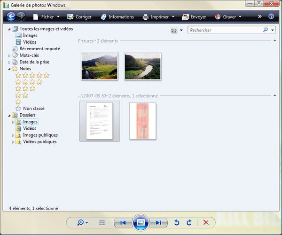The width and height of the screenshot is (282, 235).
Task: Open the help question mark icon
Action: [x=271, y=17]
